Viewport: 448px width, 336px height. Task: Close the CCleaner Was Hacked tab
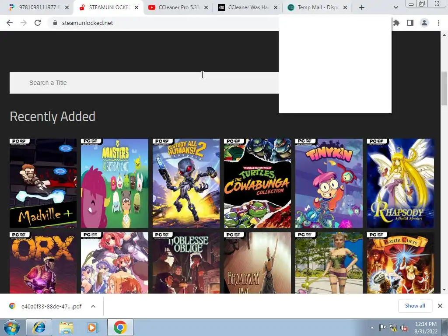pyautogui.click(x=276, y=7)
